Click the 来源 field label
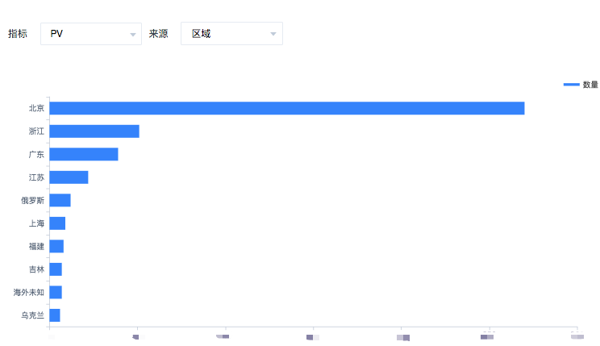 (x=158, y=34)
